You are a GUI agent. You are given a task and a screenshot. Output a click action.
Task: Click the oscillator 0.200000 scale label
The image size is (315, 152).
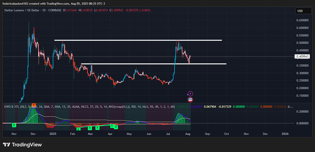(302, 112)
